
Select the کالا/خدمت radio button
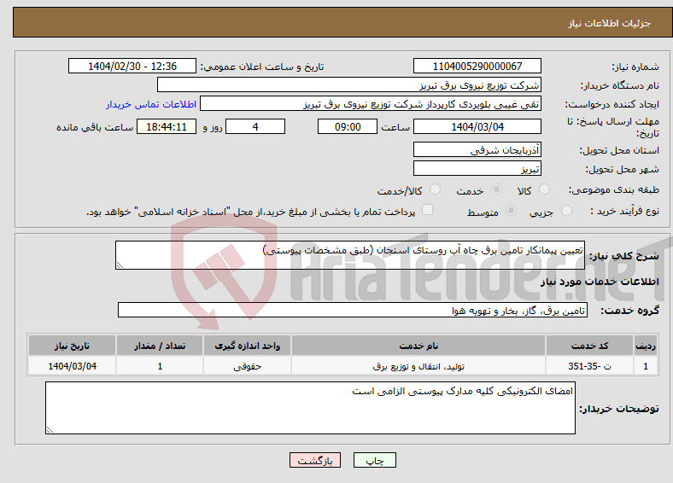(x=435, y=189)
